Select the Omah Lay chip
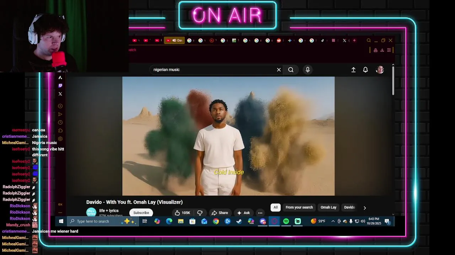Image resolution: width=455 pixels, height=255 pixels. [328, 208]
